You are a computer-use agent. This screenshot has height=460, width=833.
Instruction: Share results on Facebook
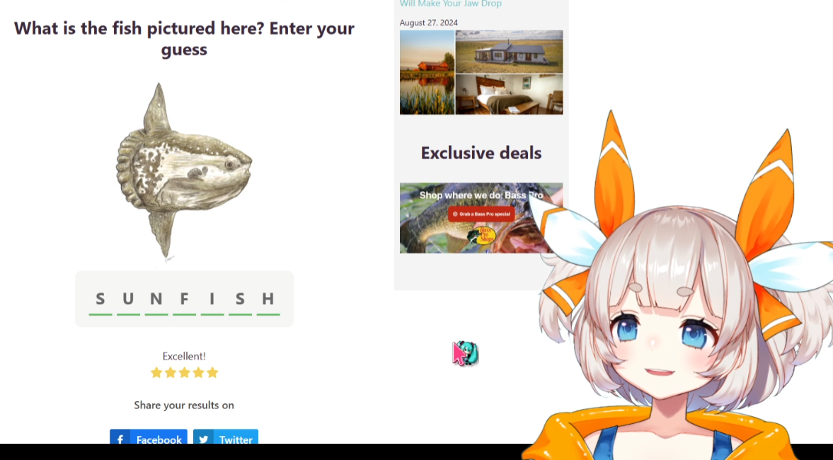click(x=148, y=437)
